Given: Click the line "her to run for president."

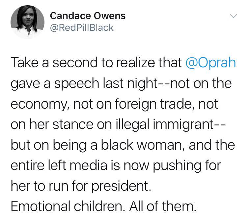Looking at the screenshot, I should 81,186.
